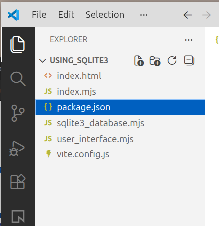Click the JS icon beside user_interface.mjs

(48, 139)
